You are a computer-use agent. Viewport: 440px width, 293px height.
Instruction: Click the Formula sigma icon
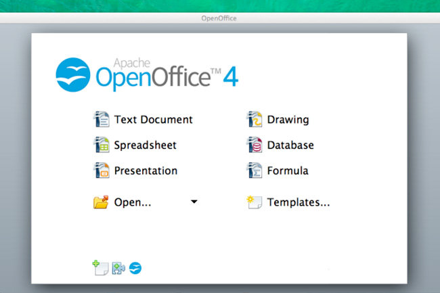pos(254,171)
